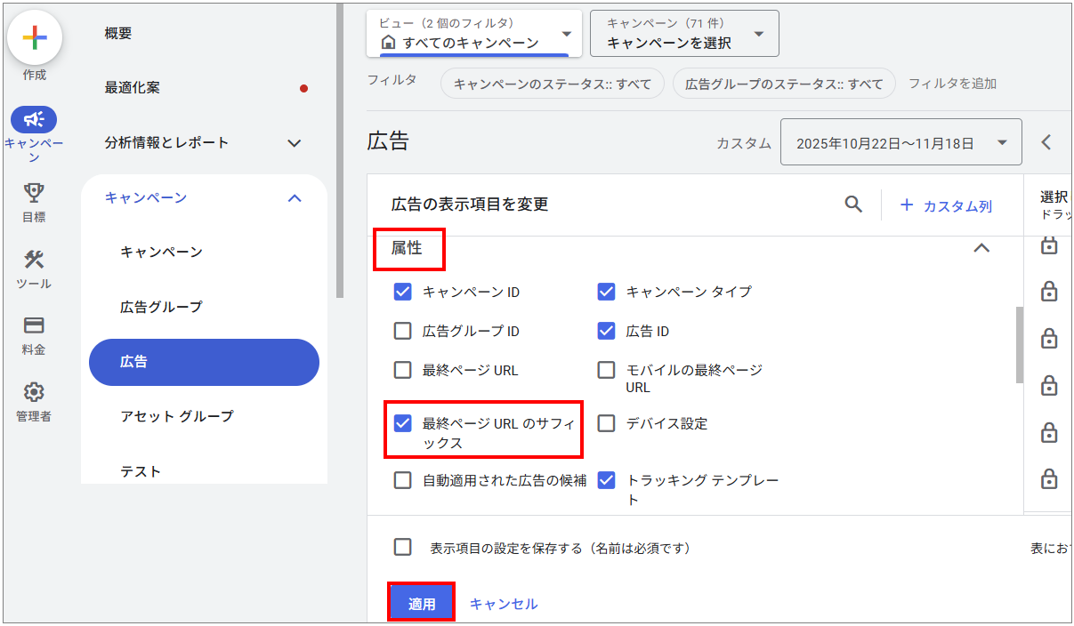This screenshot has width=1074, height=626.
Task: Click the 適用 button
Action: point(421,602)
